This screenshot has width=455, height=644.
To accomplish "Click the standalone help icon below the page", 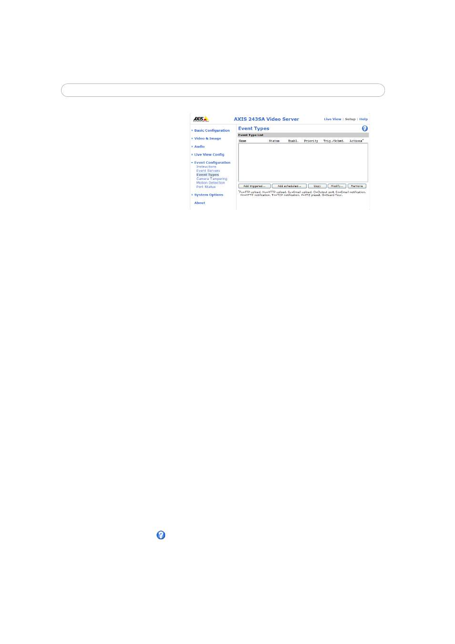I will click(x=161, y=535).
